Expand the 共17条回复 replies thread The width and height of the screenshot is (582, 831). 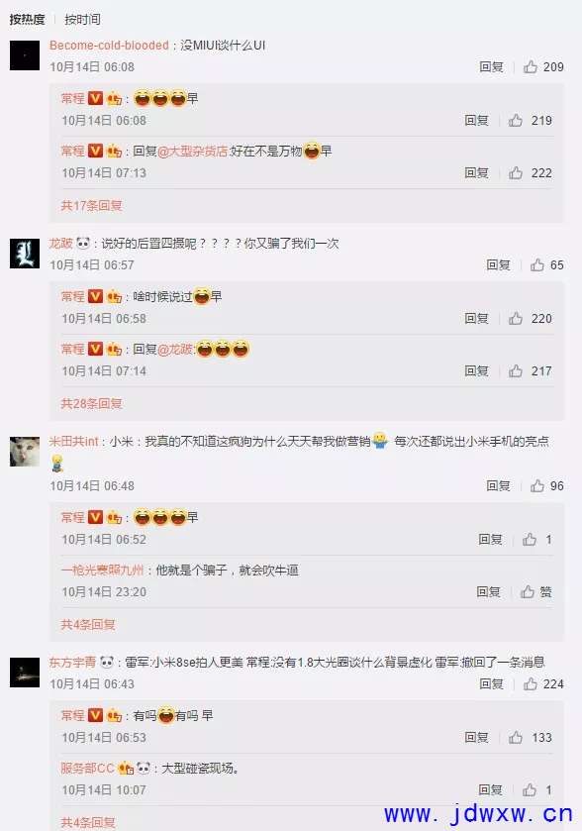[x=91, y=206]
